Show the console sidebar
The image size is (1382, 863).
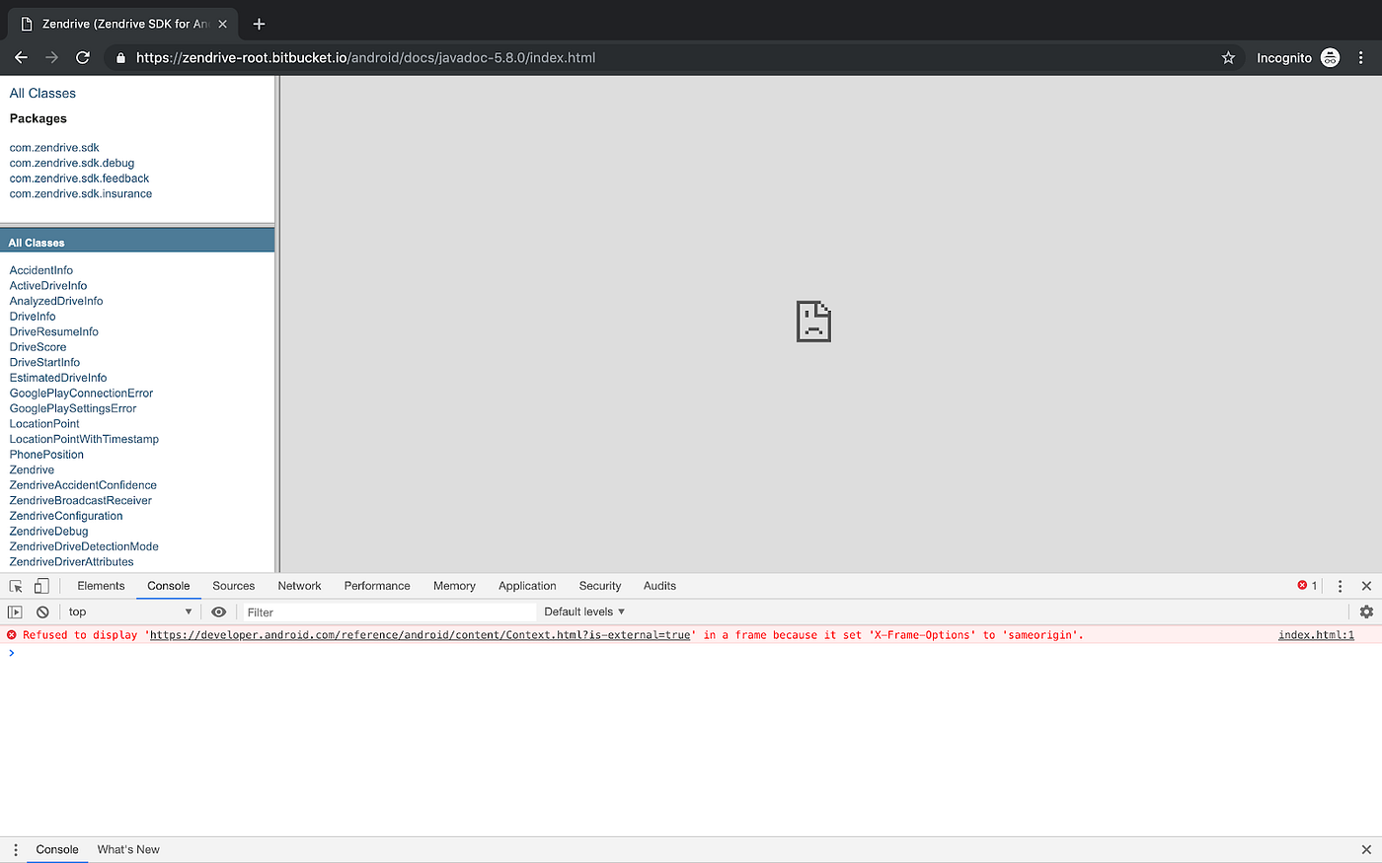point(15,611)
